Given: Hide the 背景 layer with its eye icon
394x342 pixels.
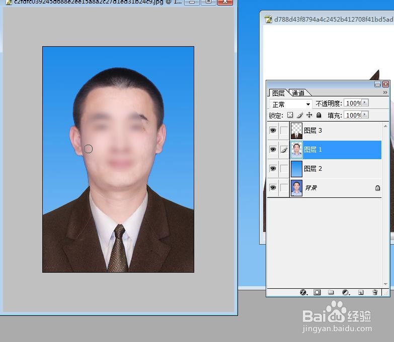Looking at the screenshot, I should 273,187.
